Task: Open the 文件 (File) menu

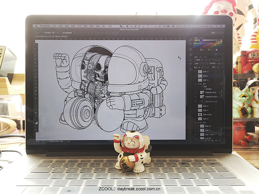Action: [x=54, y=26]
